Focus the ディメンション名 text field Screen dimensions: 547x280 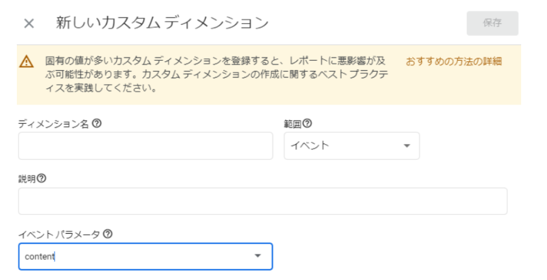[145, 146]
